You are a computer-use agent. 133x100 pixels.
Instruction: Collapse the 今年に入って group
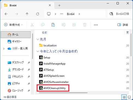38,51
